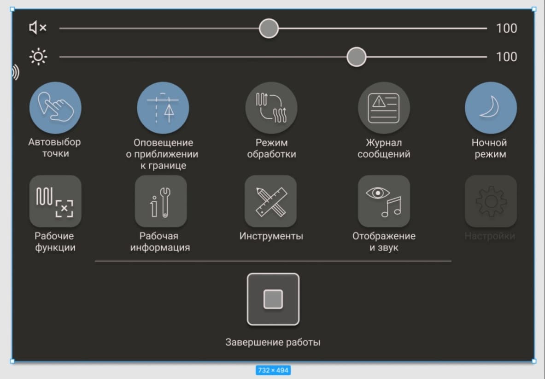Click the sound wave icon at left edge
Viewport: 545px width, 379px height.
click(x=16, y=72)
